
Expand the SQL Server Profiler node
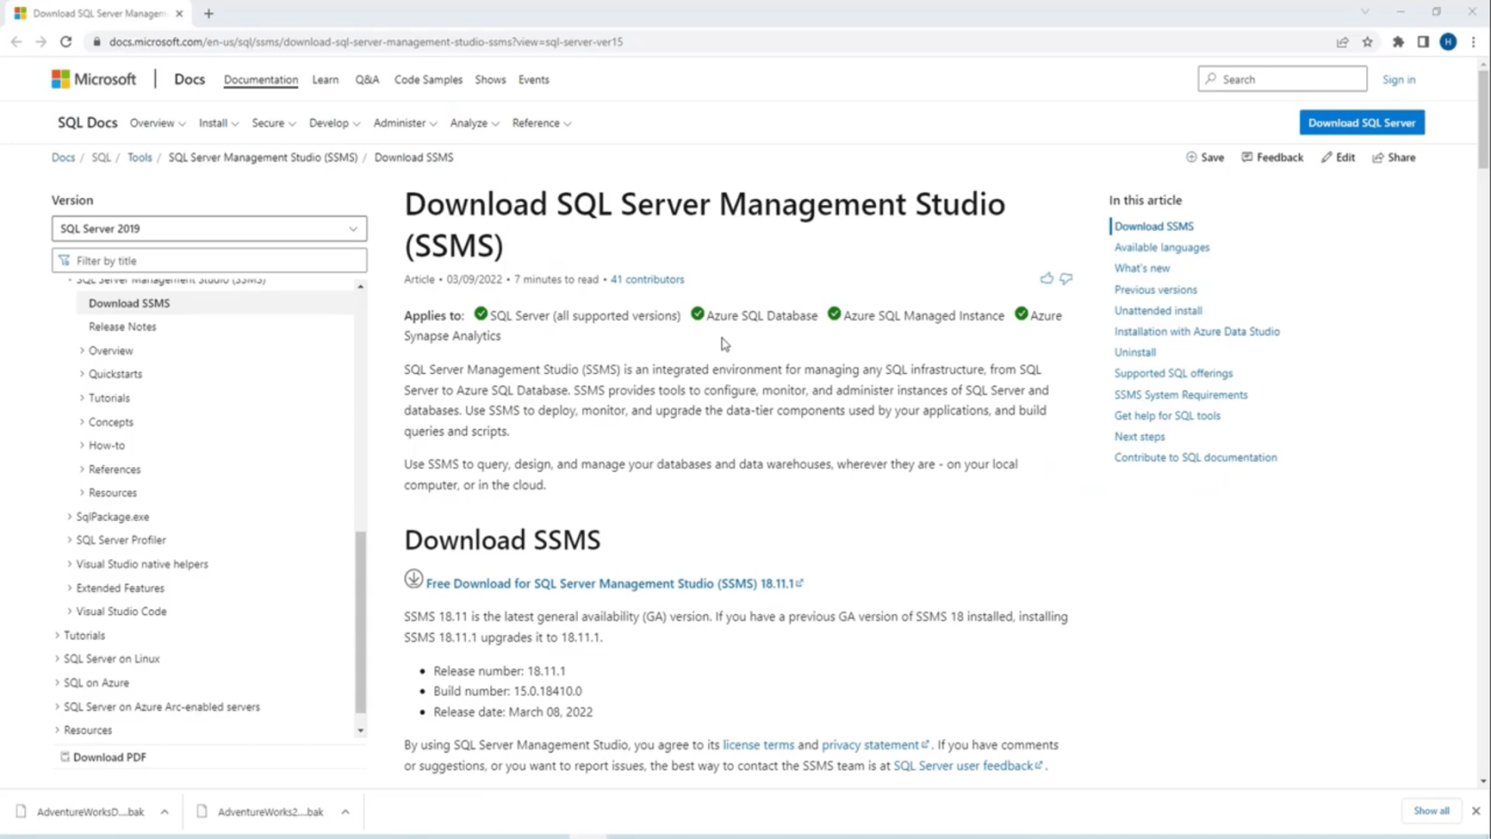point(70,540)
